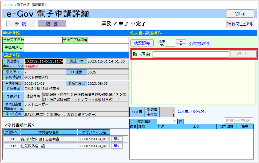Open the 操作マニュアル
The image size is (259, 163).
click(240, 24)
